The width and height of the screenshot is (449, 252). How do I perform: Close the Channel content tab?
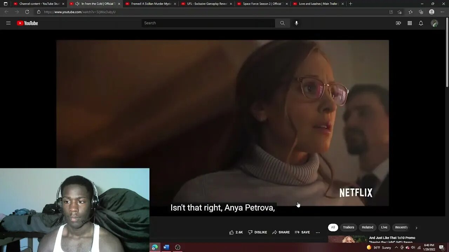pos(63,4)
